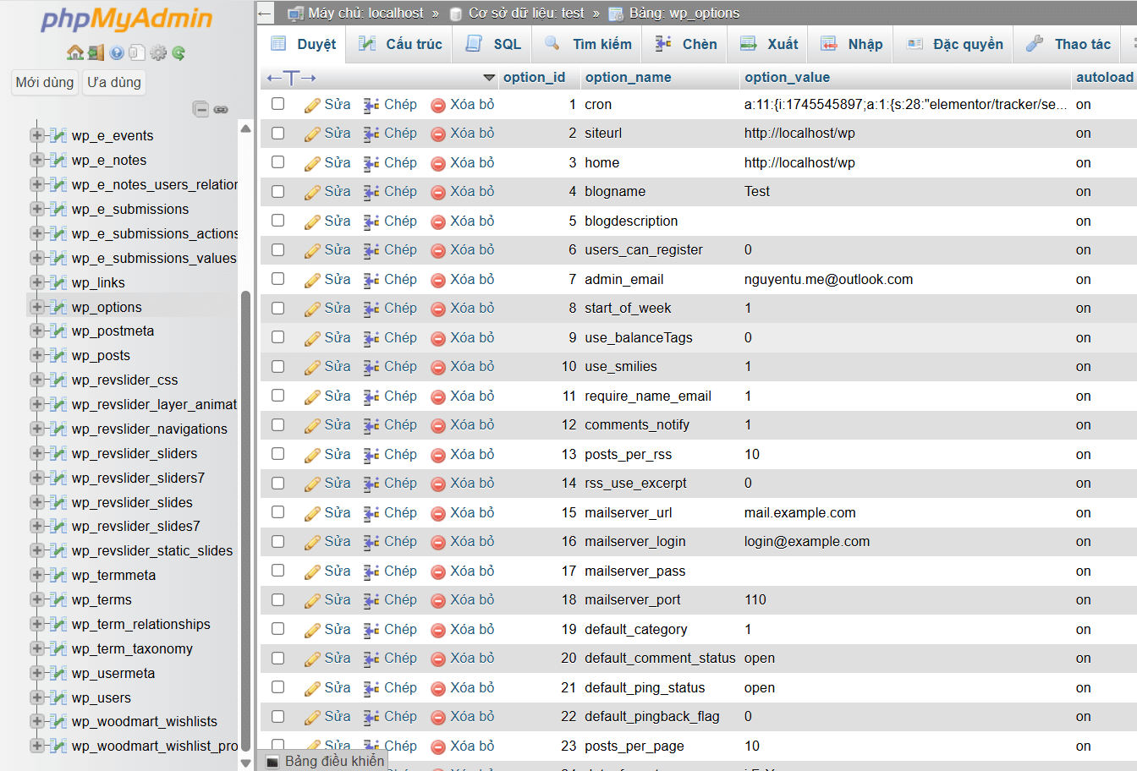
Task: Click the console icon beside Bảng điều khiển
Action: [272, 762]
